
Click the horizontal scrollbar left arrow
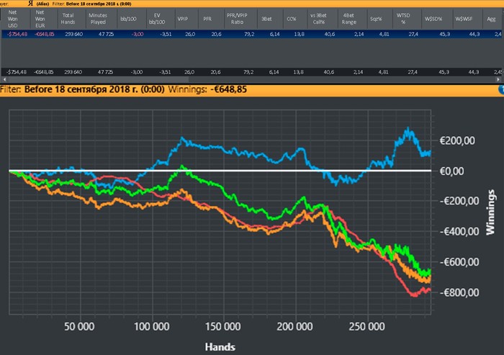tap(4, 79)
